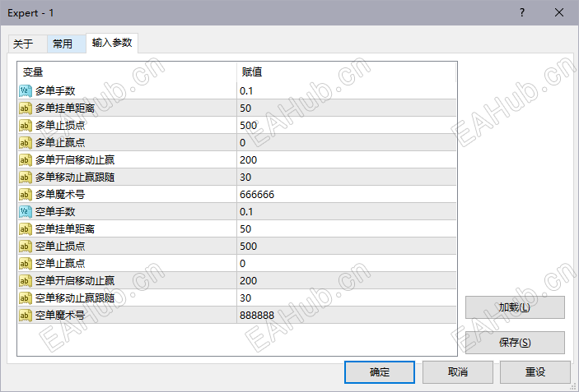Click the 保存(S) button

click(515, 343)
